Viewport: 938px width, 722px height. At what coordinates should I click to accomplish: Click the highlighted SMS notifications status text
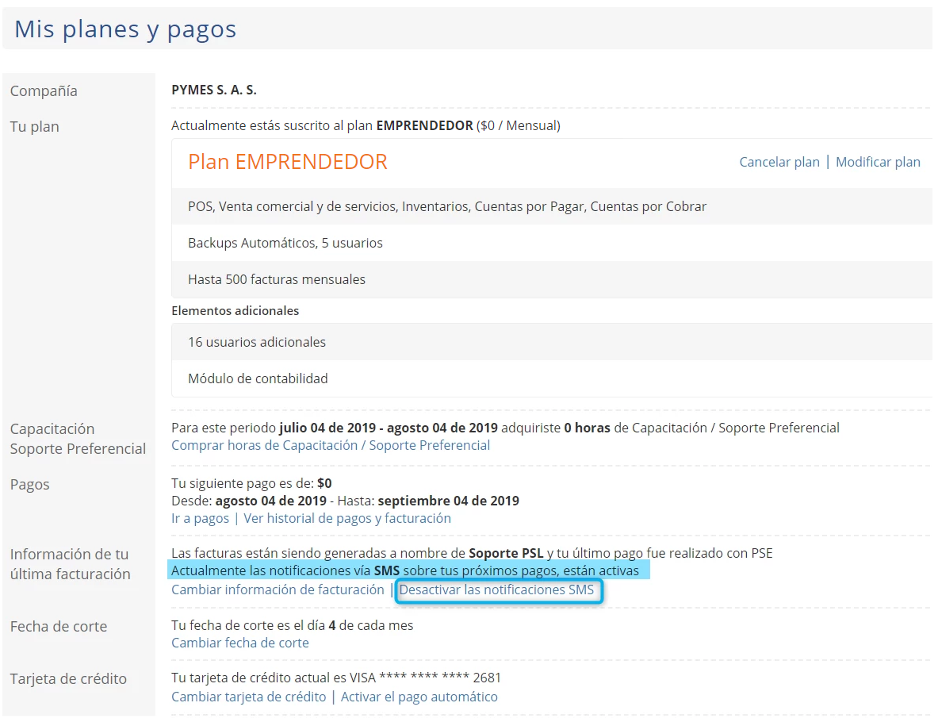(x=405, y=570)
